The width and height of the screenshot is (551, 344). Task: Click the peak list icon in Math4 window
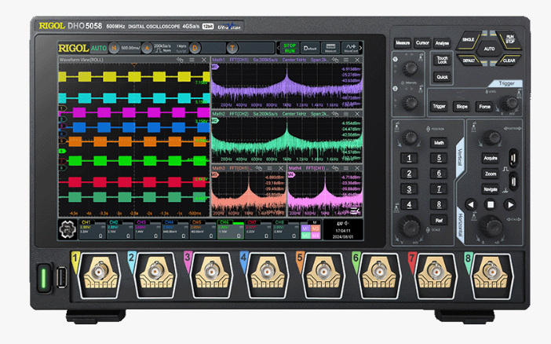pyautogui.click(x=356, y=211)
